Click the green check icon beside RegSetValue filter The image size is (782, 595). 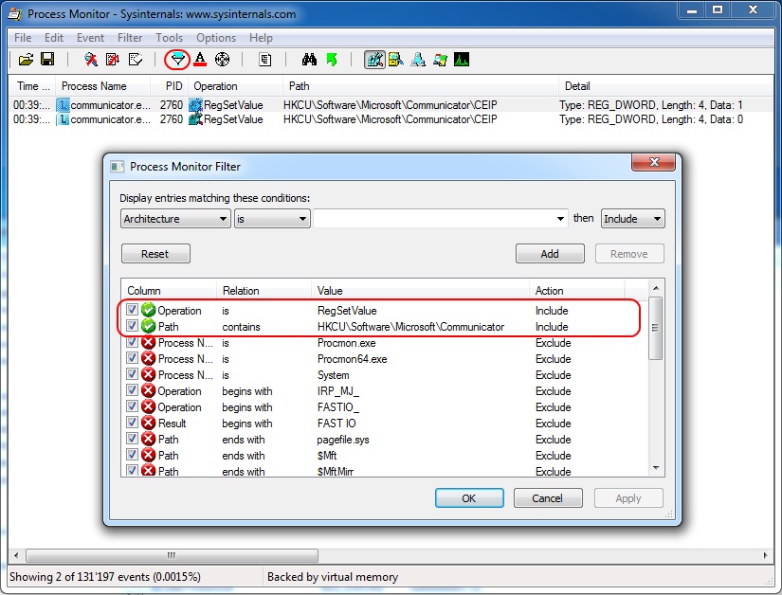[x=148, y=310]
